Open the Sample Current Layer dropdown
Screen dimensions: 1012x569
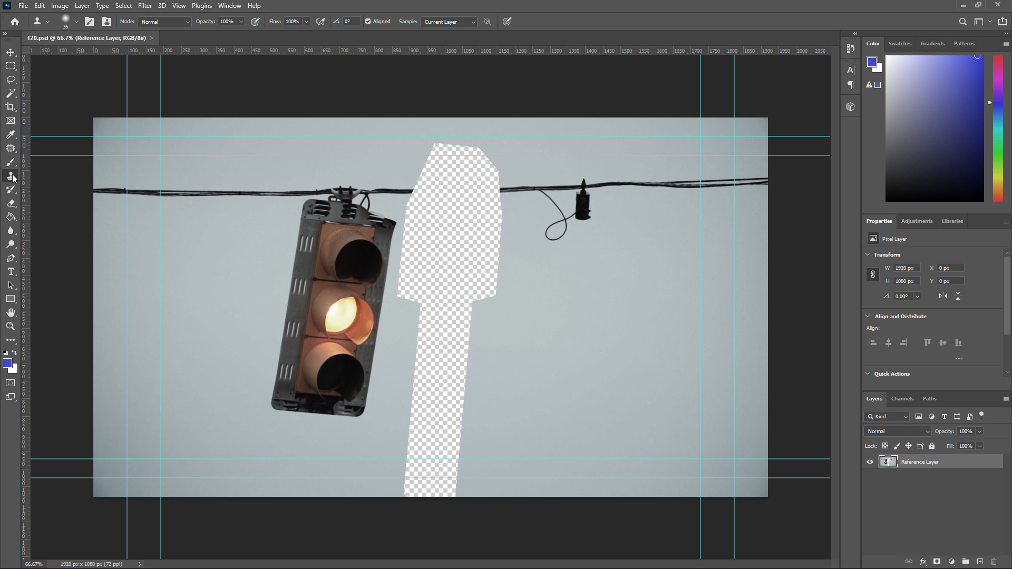click(x=449, y=22)
